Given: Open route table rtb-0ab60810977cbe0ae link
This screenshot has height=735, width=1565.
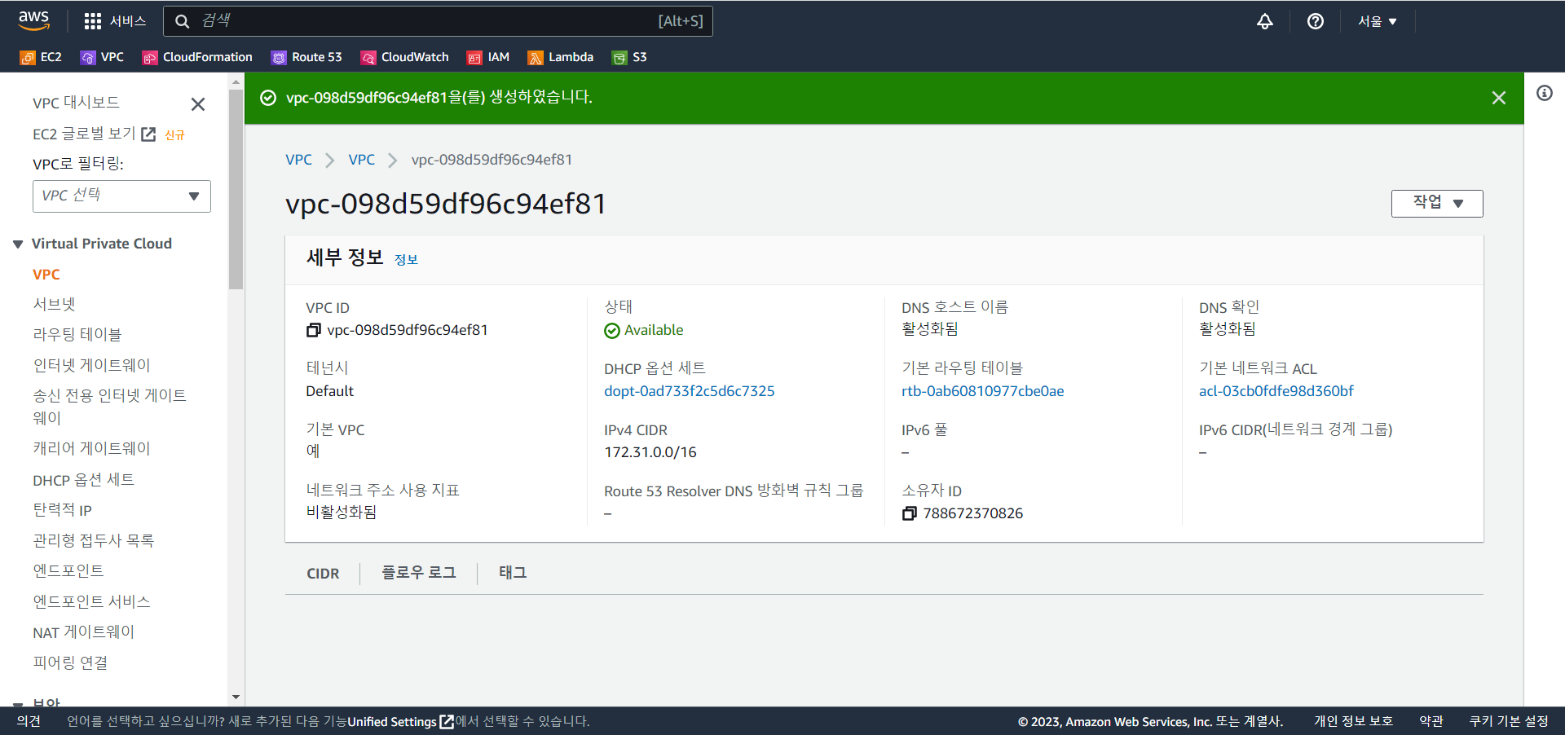Looking at the screenshot, I should [982, 391].
